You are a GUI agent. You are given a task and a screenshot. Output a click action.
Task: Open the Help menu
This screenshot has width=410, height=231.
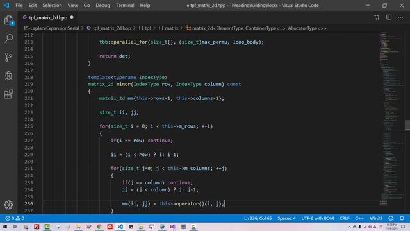pos(145,6)
